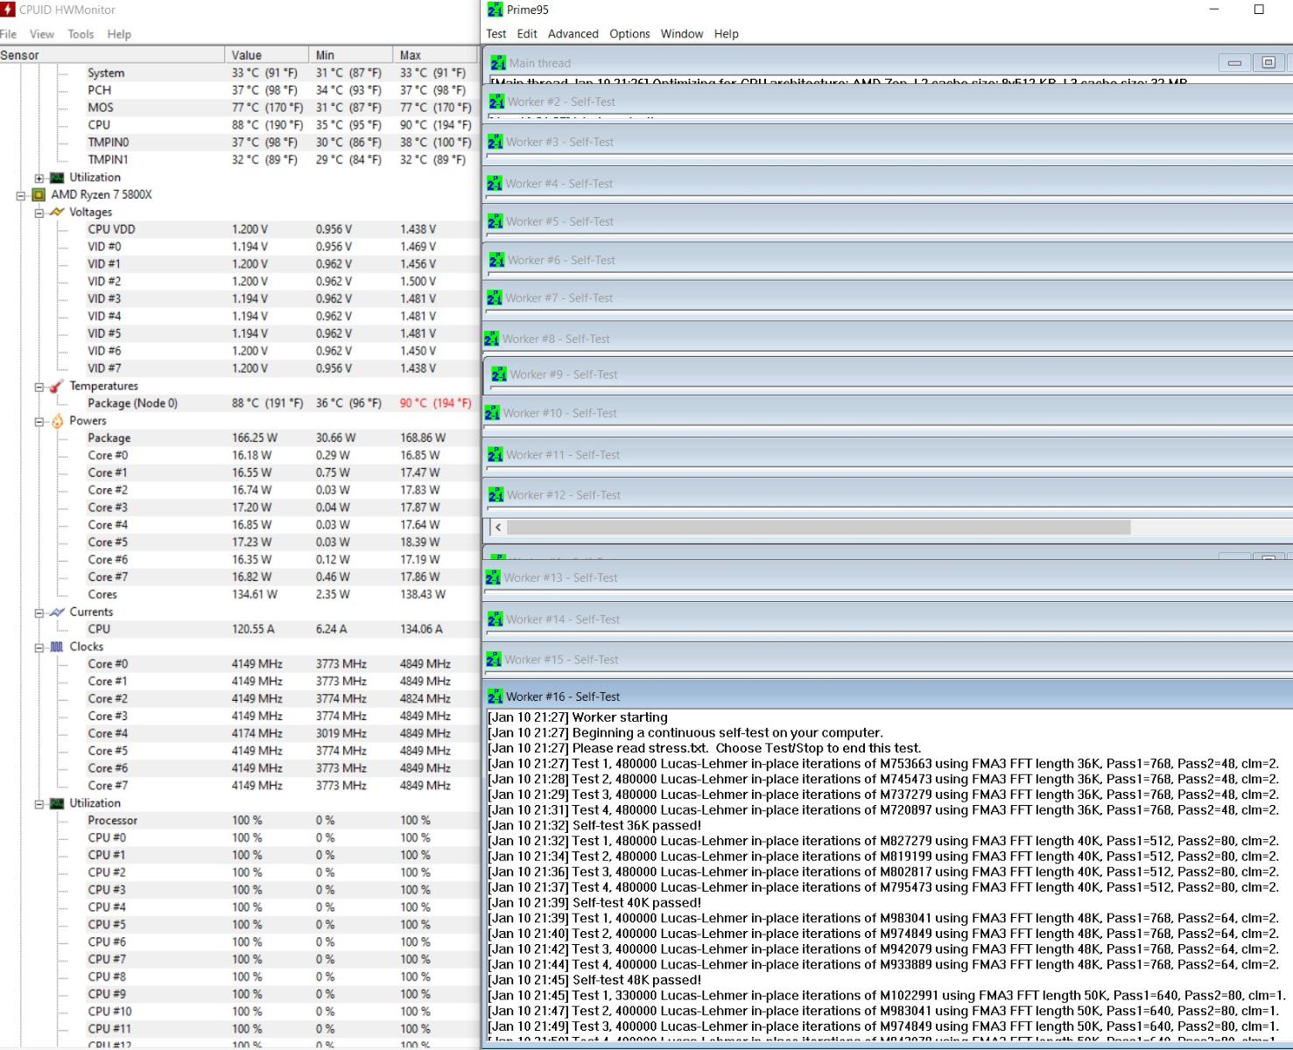Click the Worker #15 window icon
This screenshot has width=1293, height=1050.
494,660
